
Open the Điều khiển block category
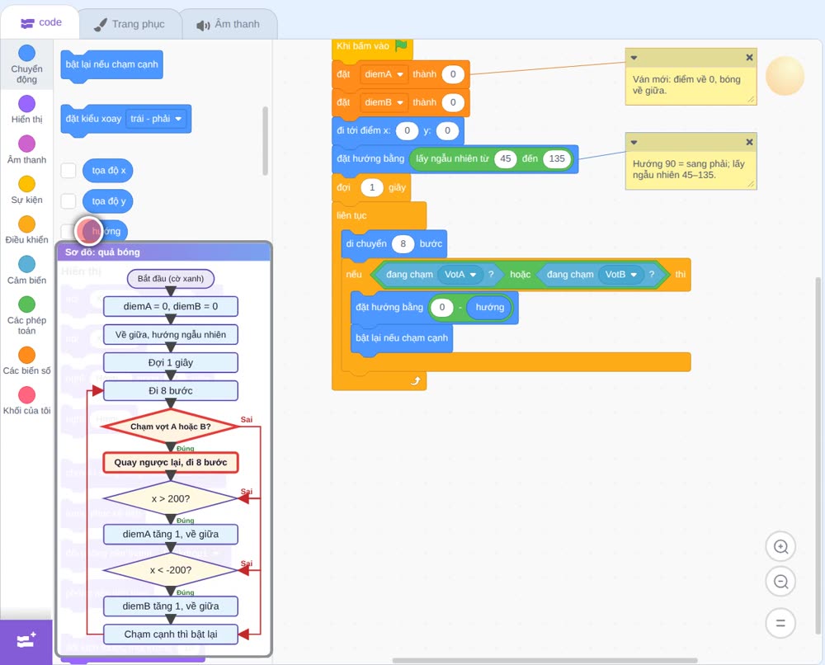pos(26,230)
